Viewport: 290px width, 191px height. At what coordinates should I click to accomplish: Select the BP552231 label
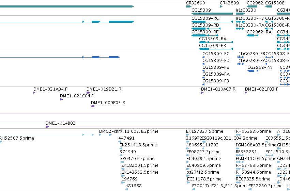[x=246, y=152]
